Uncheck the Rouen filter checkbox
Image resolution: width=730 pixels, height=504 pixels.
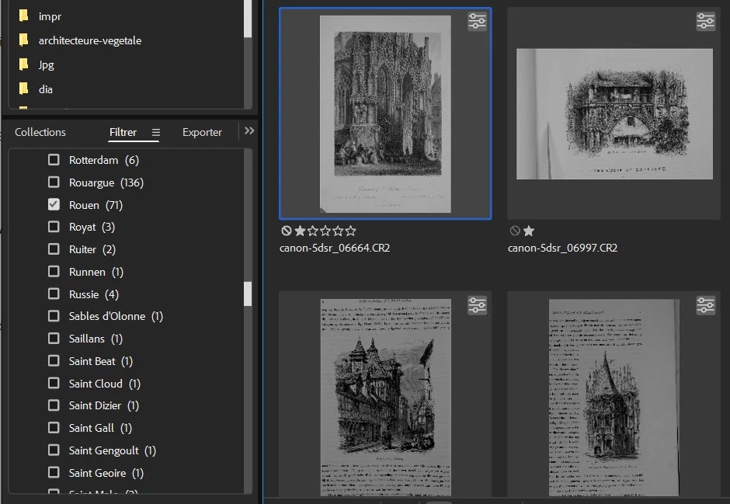pos(54,204)
